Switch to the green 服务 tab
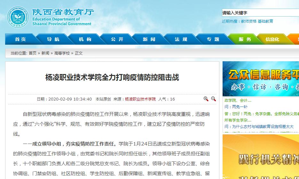 (245, 39)
